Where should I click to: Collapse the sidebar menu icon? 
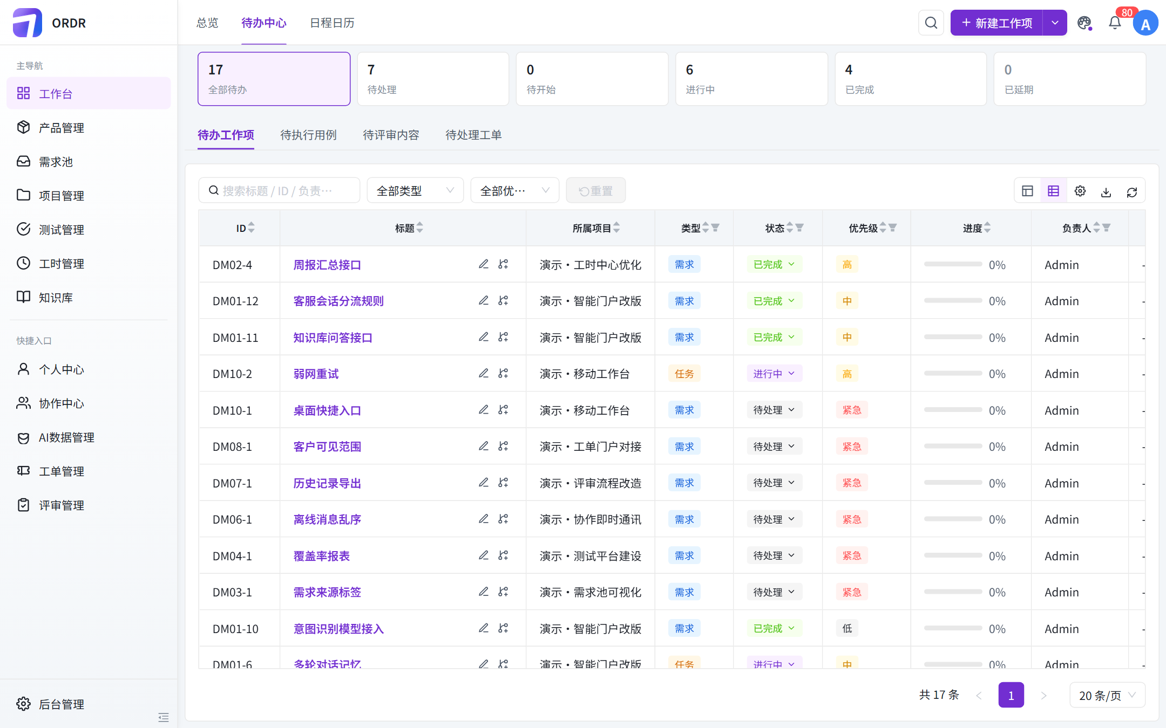pyautogui.click(x=164, y=717)
